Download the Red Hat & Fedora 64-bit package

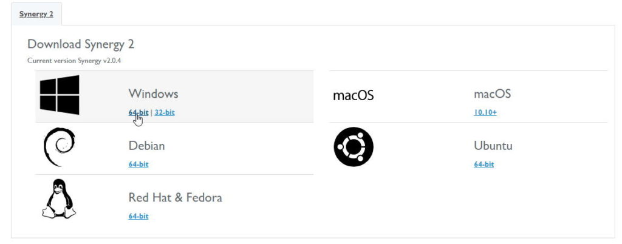pos(138,216)
